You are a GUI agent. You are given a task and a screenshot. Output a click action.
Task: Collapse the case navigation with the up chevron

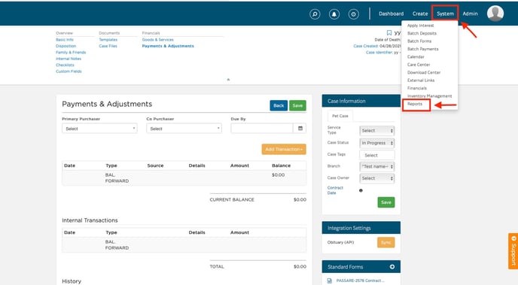pyautogui.click(x=228, y=80)
